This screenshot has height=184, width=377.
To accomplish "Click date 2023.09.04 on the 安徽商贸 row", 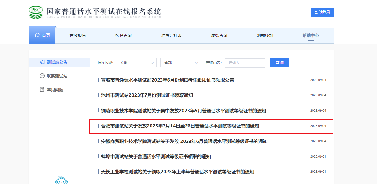I will [x=318, y=141].
